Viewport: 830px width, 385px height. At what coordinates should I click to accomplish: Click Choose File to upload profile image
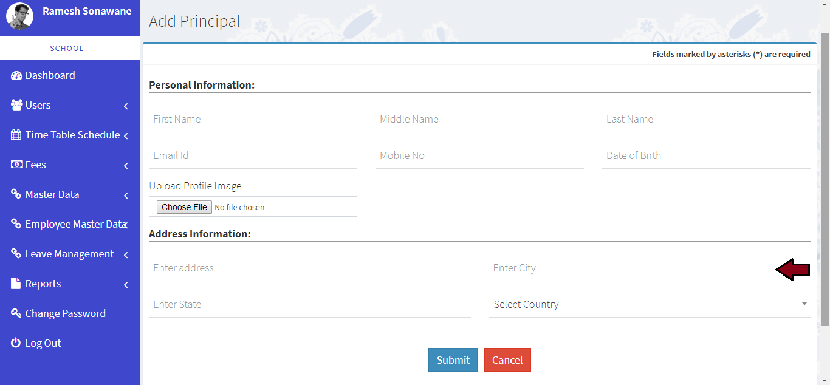pyautogui.click(x=184, y=207)
